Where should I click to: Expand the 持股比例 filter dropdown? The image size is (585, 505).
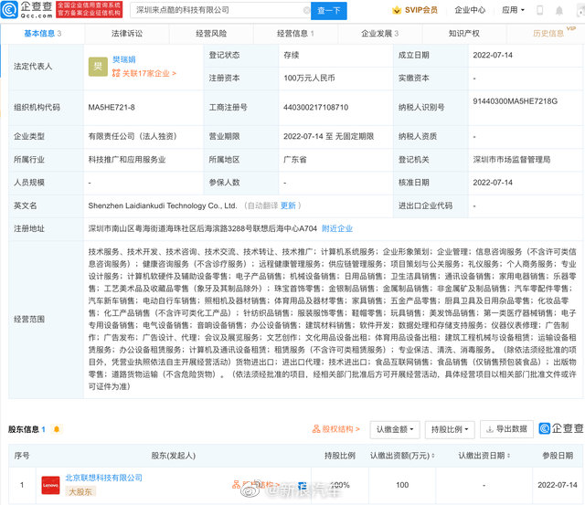450,430
